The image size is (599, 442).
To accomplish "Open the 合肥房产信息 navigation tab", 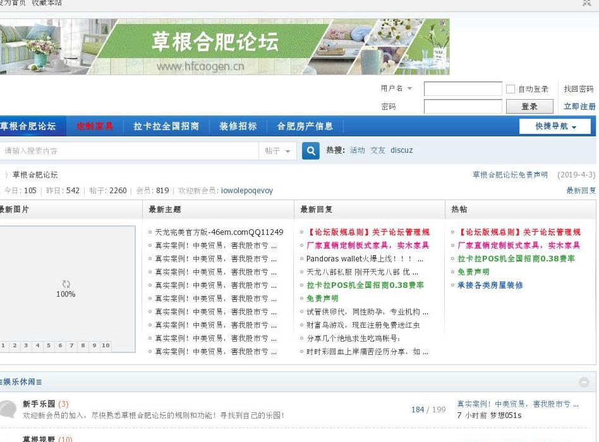I will click(x=305, y=126).
